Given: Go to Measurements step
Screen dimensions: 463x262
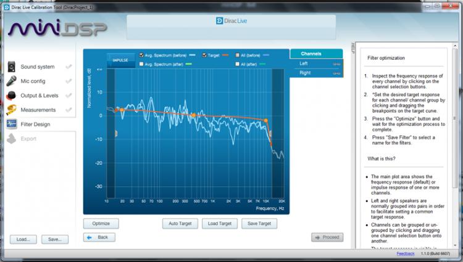Looking at the screenshot, I should point(38,110).
